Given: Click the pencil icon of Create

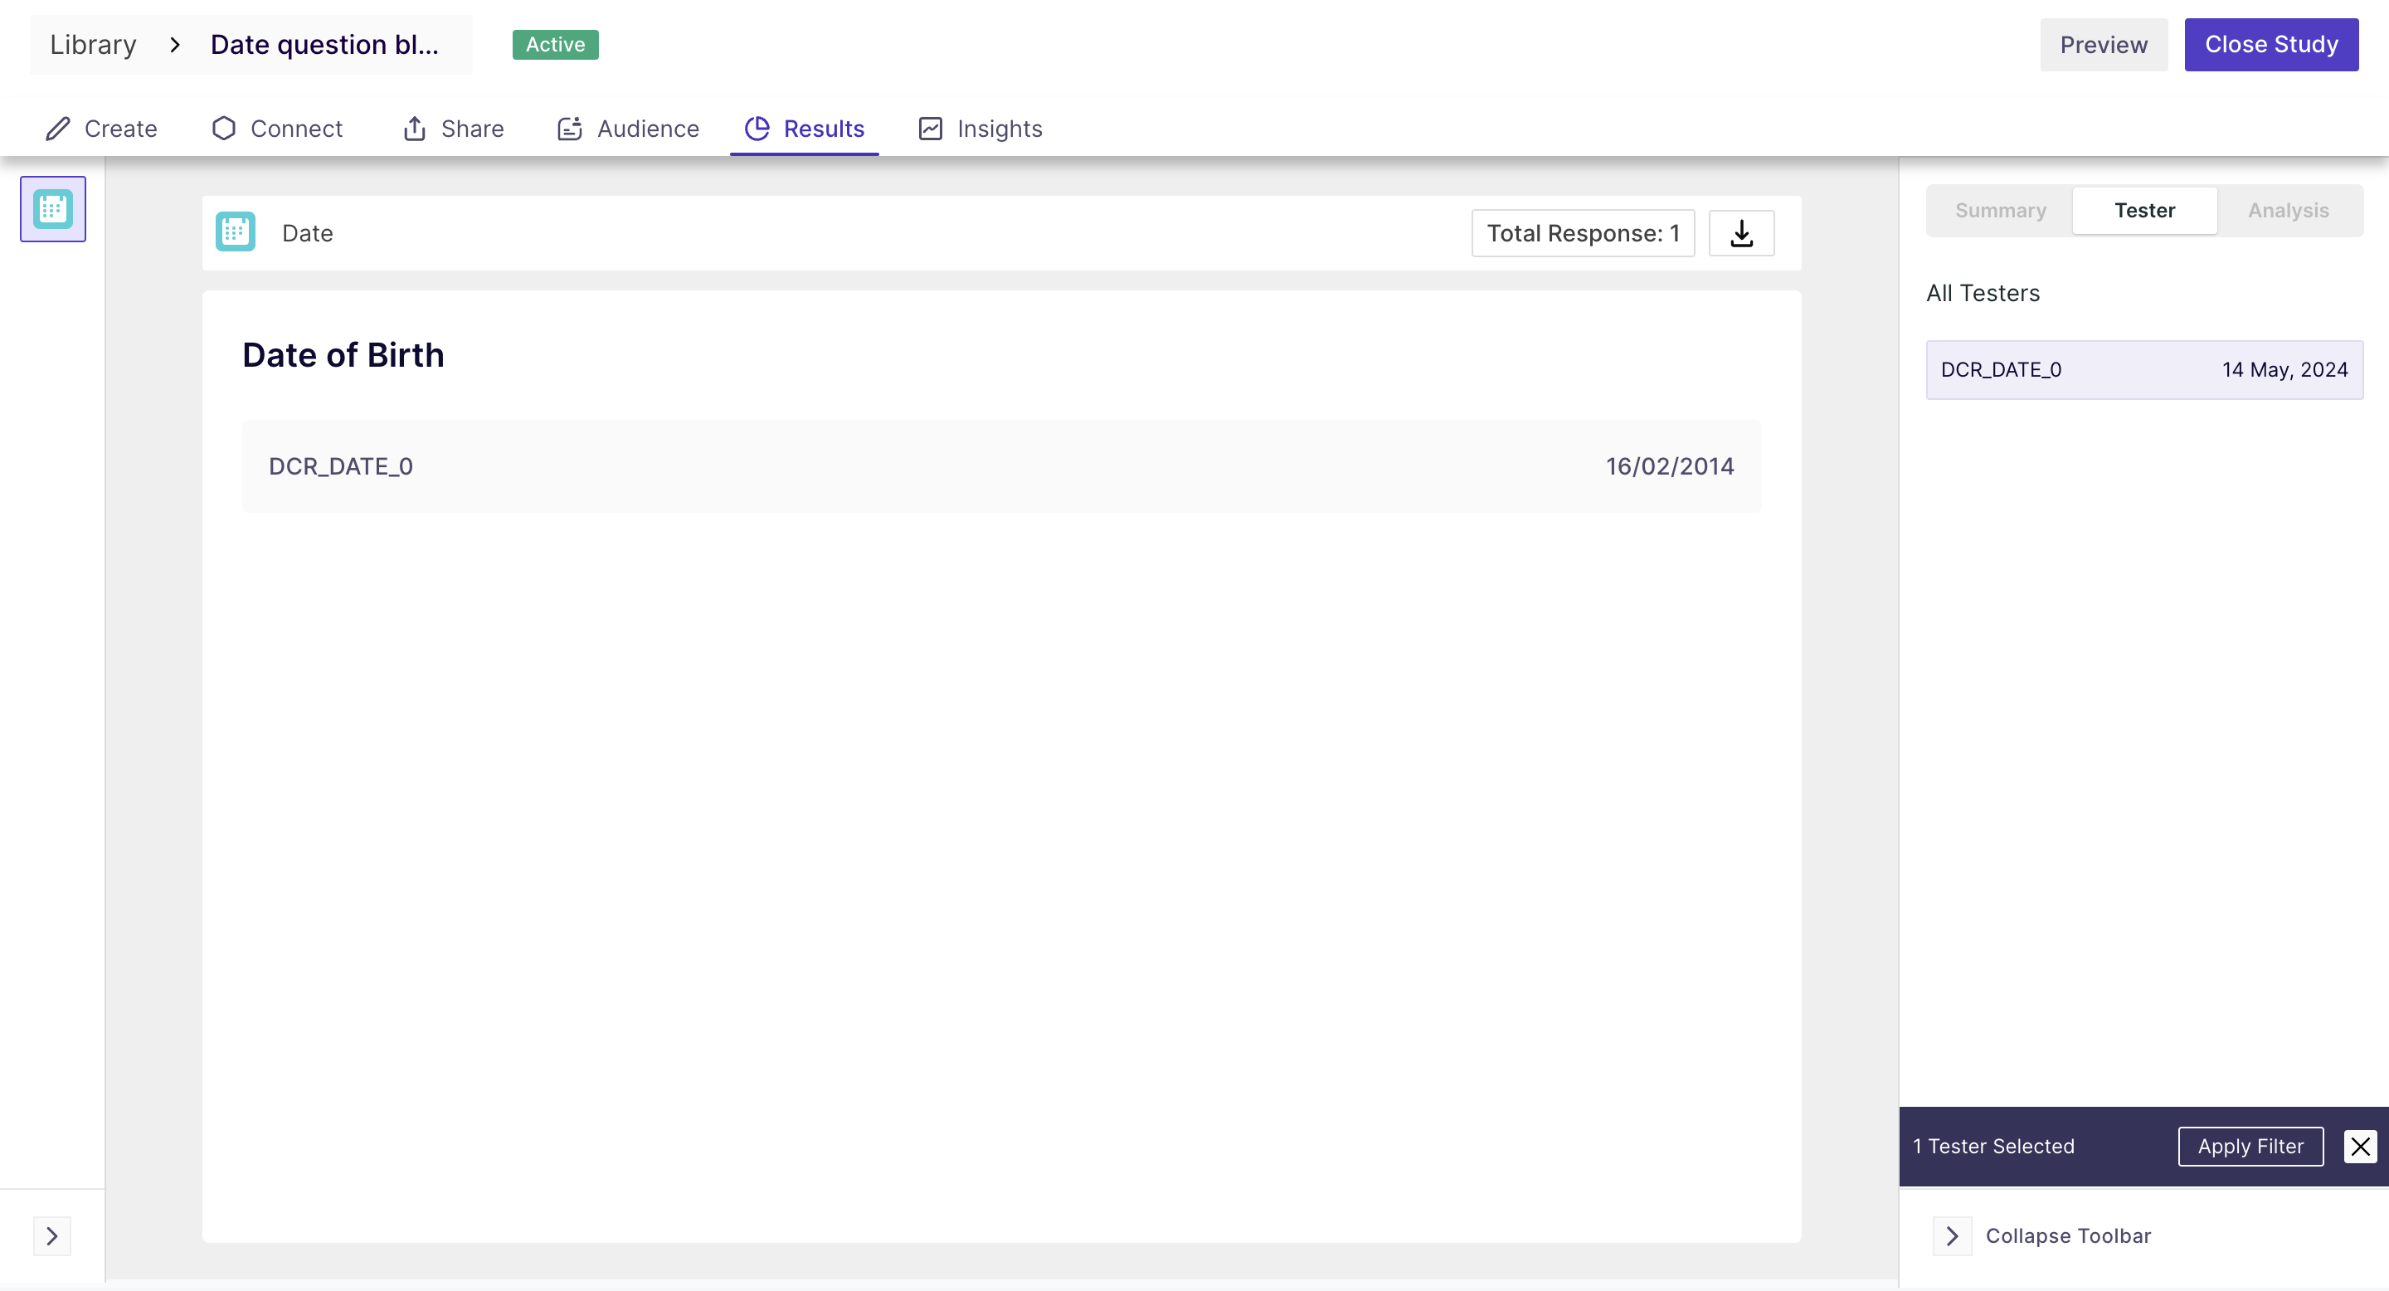Looking at the screenshot, I should click(x=58, y=128).
